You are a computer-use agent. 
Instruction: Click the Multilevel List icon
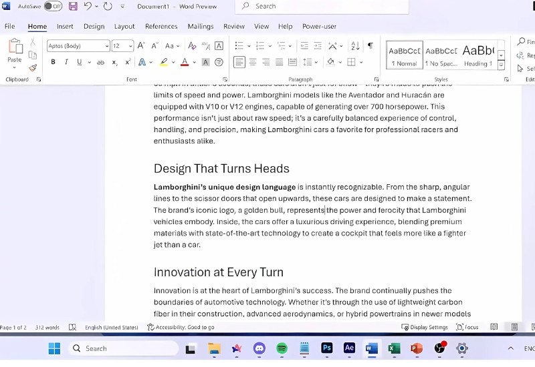281,45
